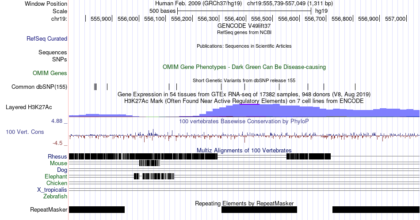This screenshot has height=220, width=420.
Task: Click Repeating Elements by RepeatMasker title
Action: click(244, 203)
